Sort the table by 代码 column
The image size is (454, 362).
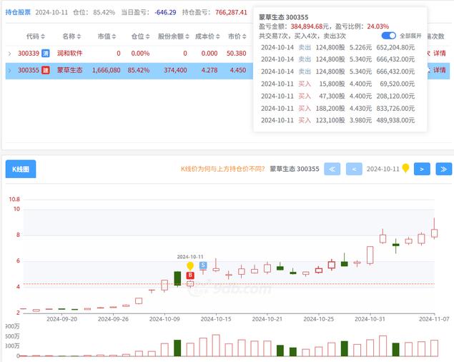click(x=36, y=36)
